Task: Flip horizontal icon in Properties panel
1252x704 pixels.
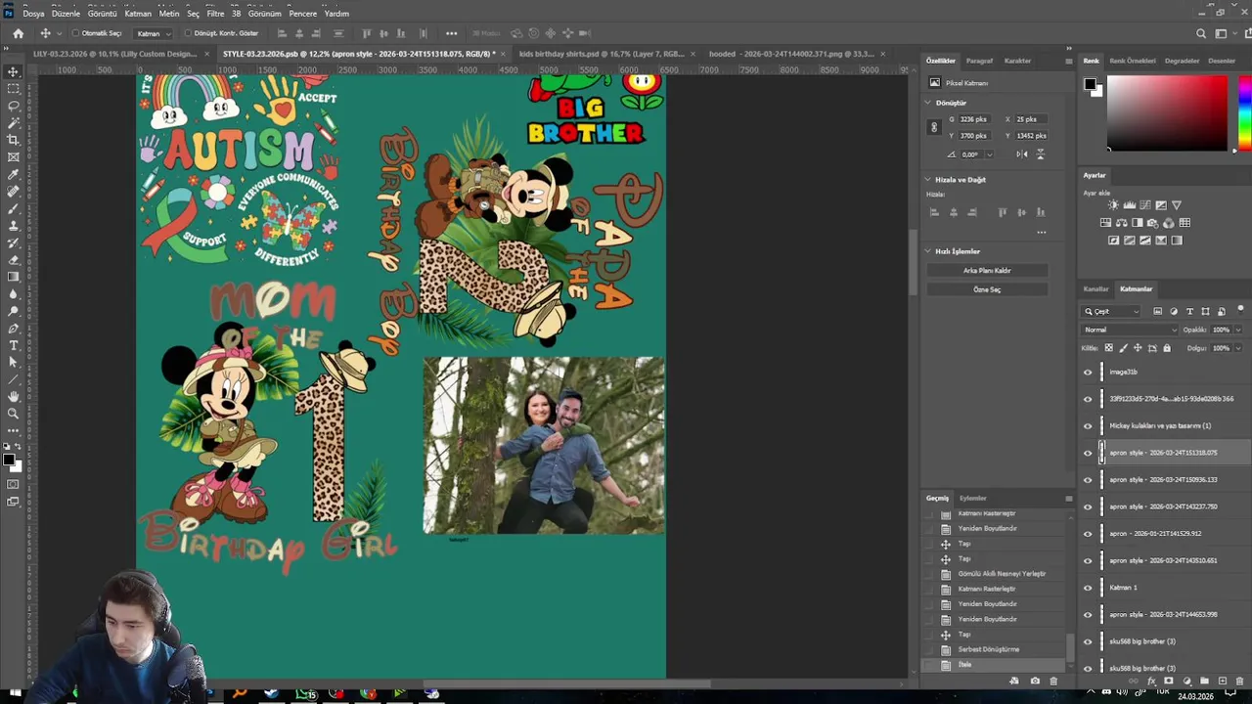Action: [1021, 154]
